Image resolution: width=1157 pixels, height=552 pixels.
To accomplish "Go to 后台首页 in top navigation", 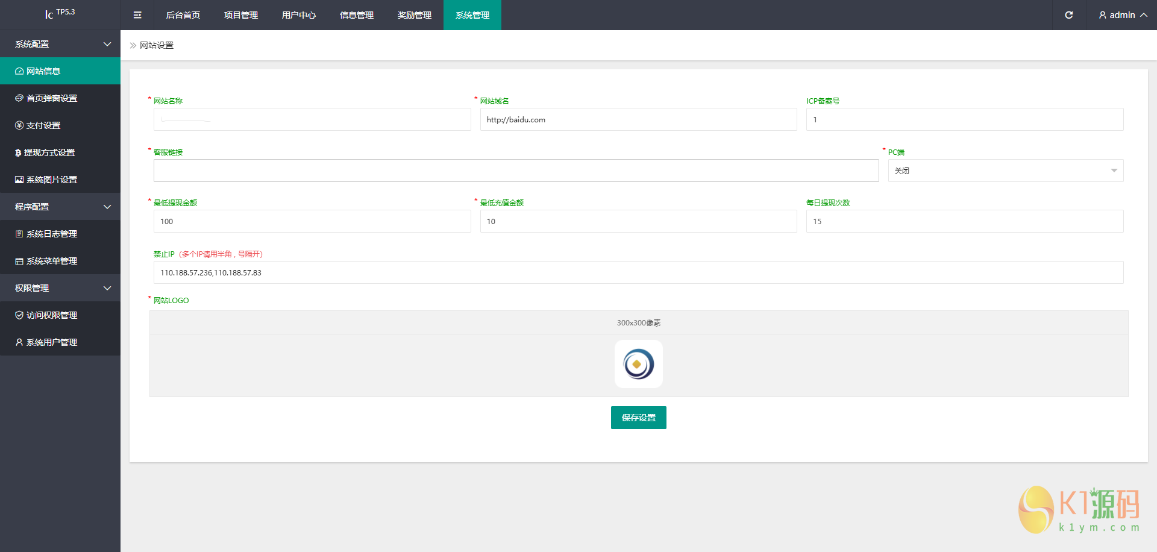I will [183, 15].
